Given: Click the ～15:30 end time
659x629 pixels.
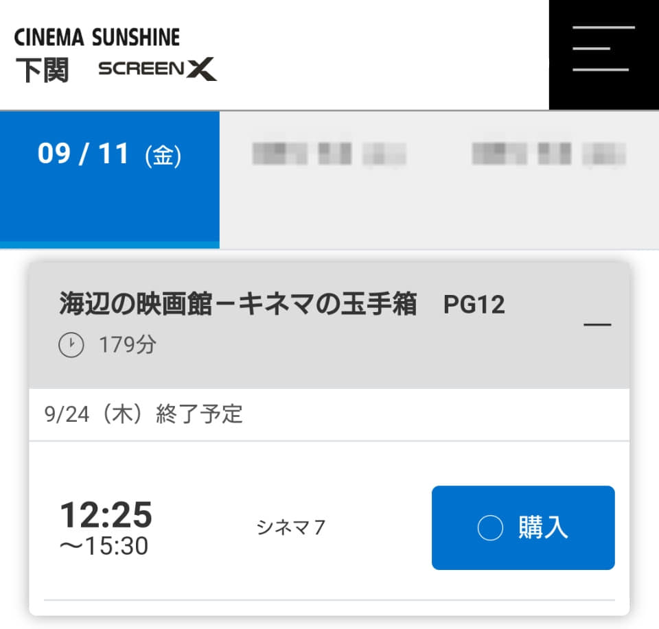Looking at the screenshot, I should click(x=104, y=546).
